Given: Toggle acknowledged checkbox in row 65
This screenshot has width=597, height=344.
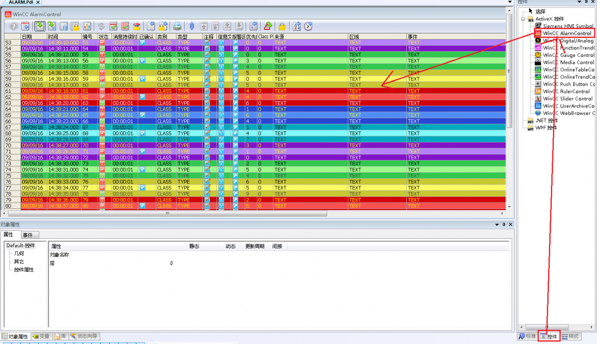Looking at the screenshot, I should tap(143, 115).
